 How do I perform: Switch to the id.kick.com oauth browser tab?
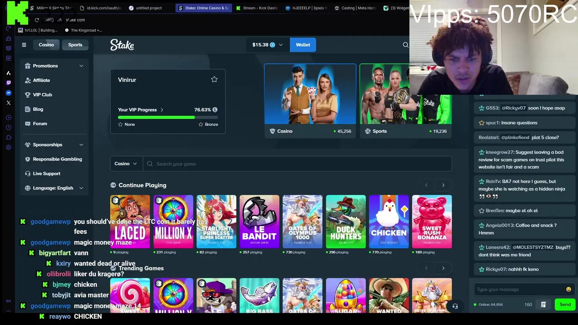pos(100,8)
